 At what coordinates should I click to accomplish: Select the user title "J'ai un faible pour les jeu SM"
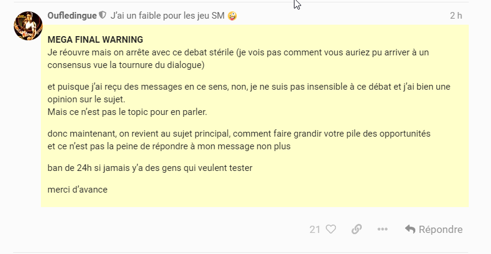tap(168, 16)
